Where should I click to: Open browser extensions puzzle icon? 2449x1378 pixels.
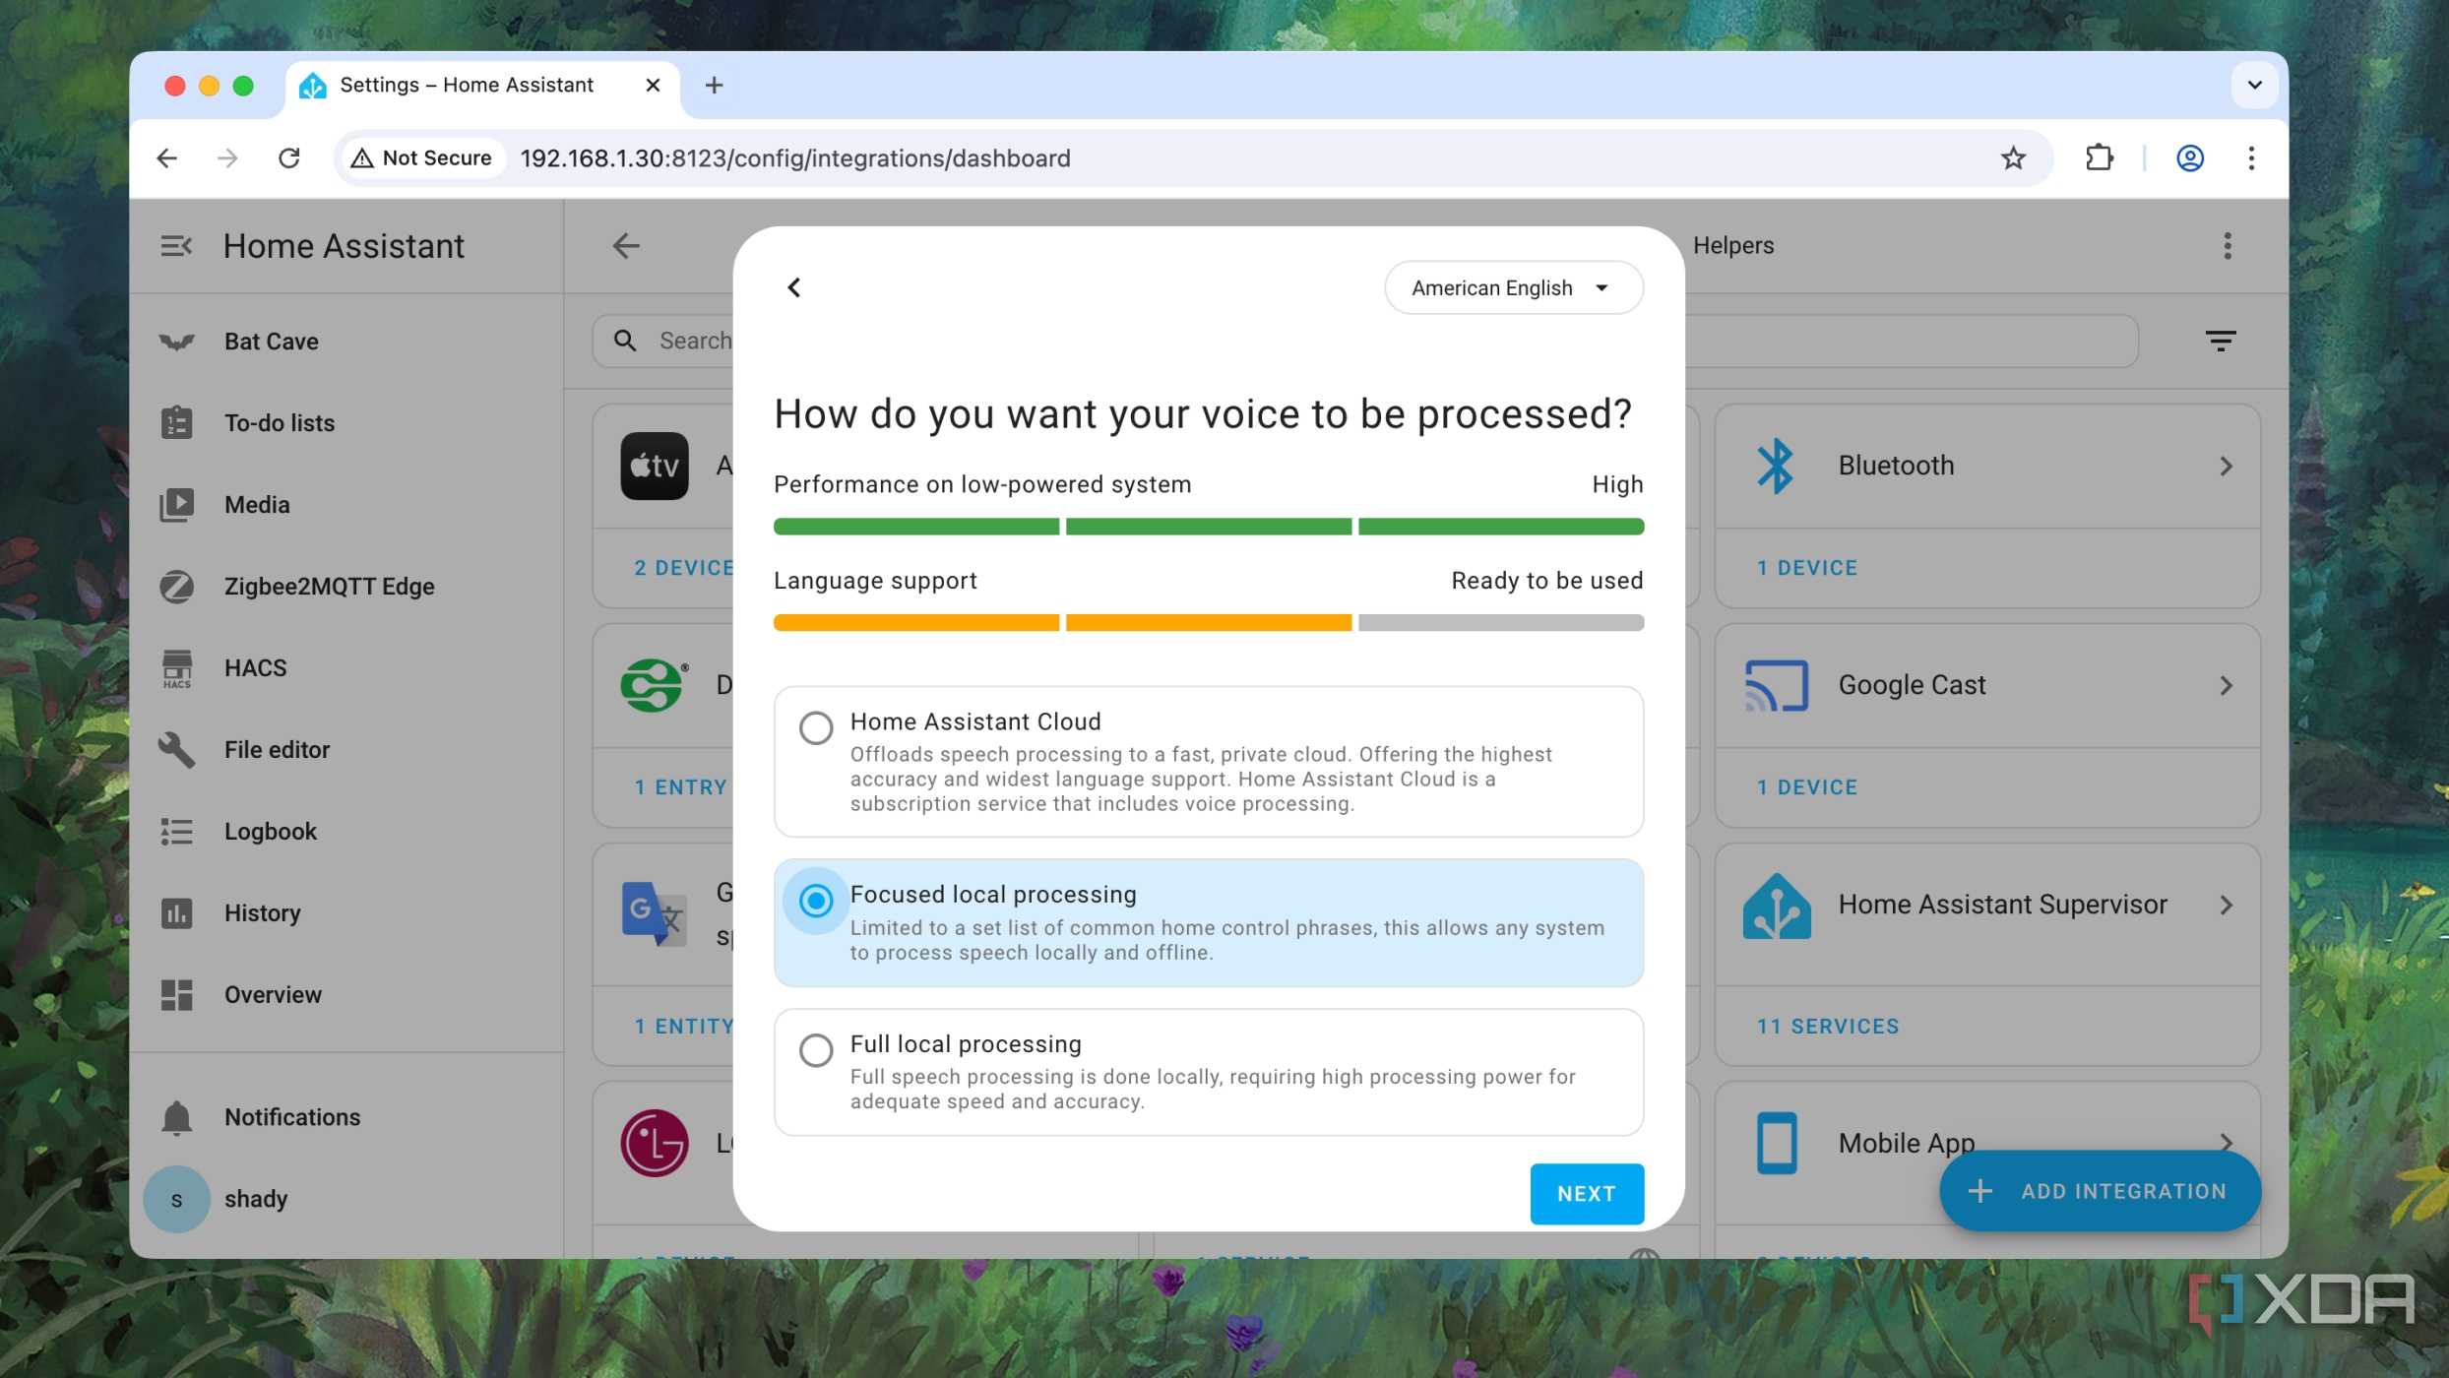tap(2099, 158)
